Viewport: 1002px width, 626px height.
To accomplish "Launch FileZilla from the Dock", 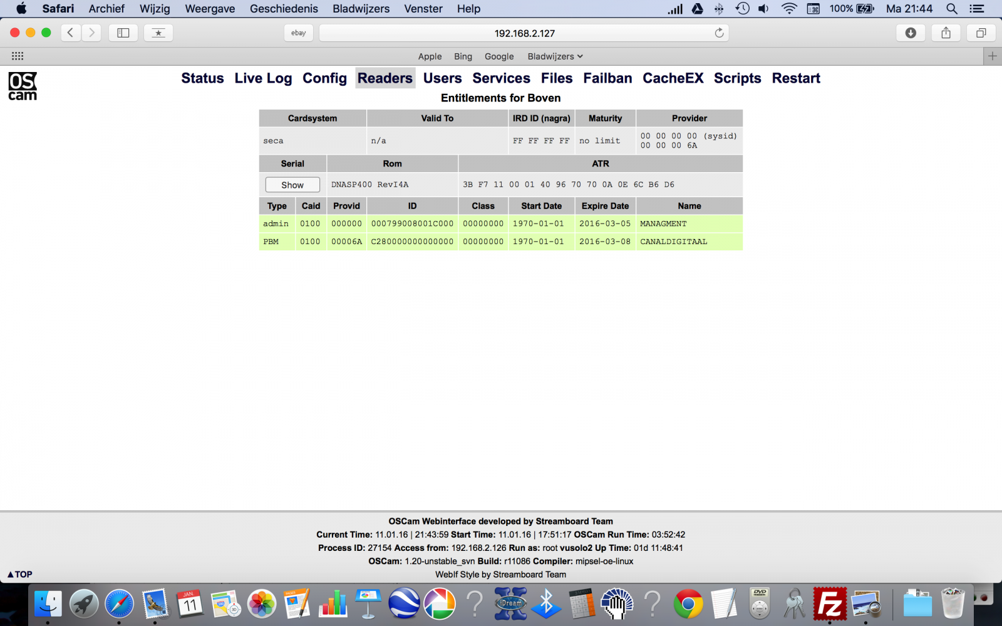I will [830, 604].
